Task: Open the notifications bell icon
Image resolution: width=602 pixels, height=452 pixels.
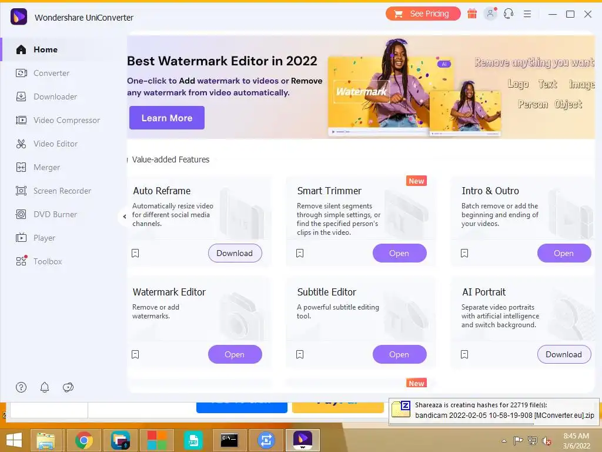Action: pyautogui.click(x=45, y=387)
